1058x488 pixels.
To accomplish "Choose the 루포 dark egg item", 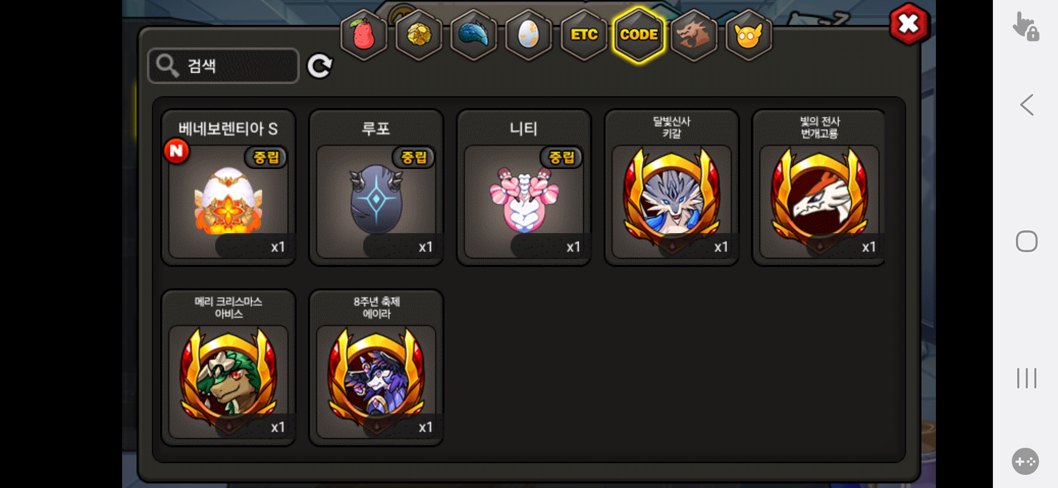I will point(376,188).
